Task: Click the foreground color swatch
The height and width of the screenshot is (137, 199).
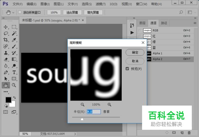Action: [x=8, y=100]
